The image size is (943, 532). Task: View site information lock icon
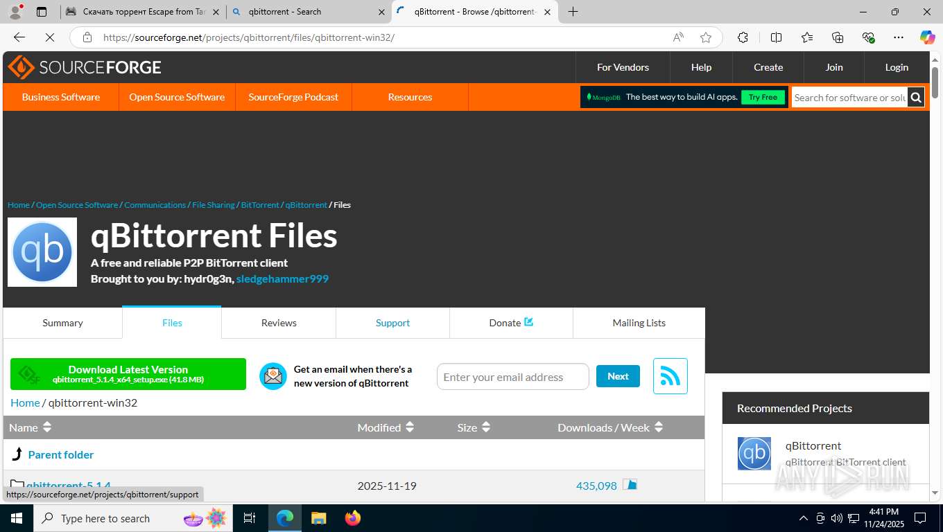[x=87, y=37]
